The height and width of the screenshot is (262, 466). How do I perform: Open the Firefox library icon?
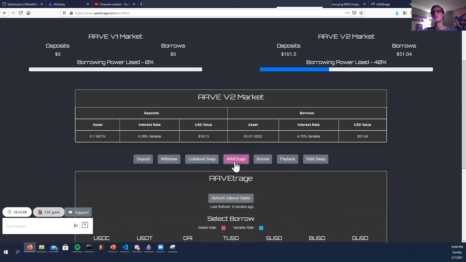(x=404, y=13)
